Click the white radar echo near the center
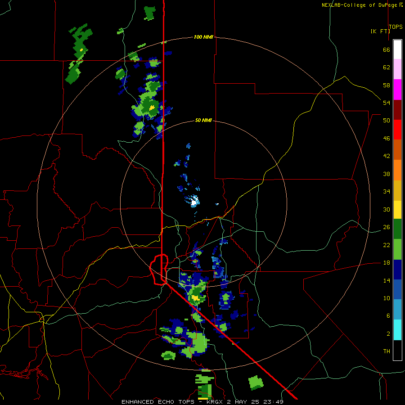This screenshot has height=405, width=405. (x=194, y=202)
